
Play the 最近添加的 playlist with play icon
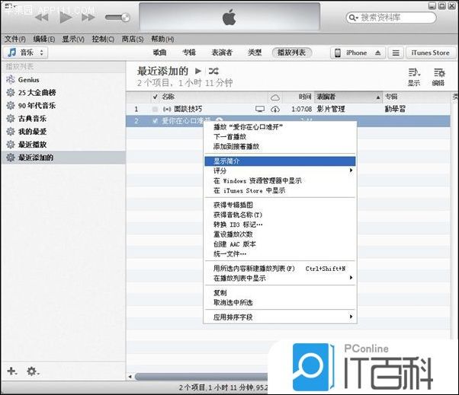[x=198, y=71]
